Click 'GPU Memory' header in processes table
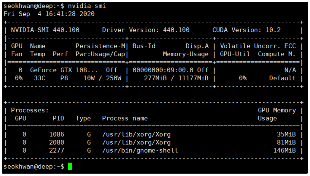 pos(277,110)
